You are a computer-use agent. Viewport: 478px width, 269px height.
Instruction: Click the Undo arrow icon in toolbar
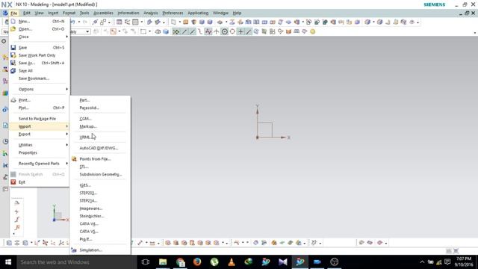click(x=73, y=22)
